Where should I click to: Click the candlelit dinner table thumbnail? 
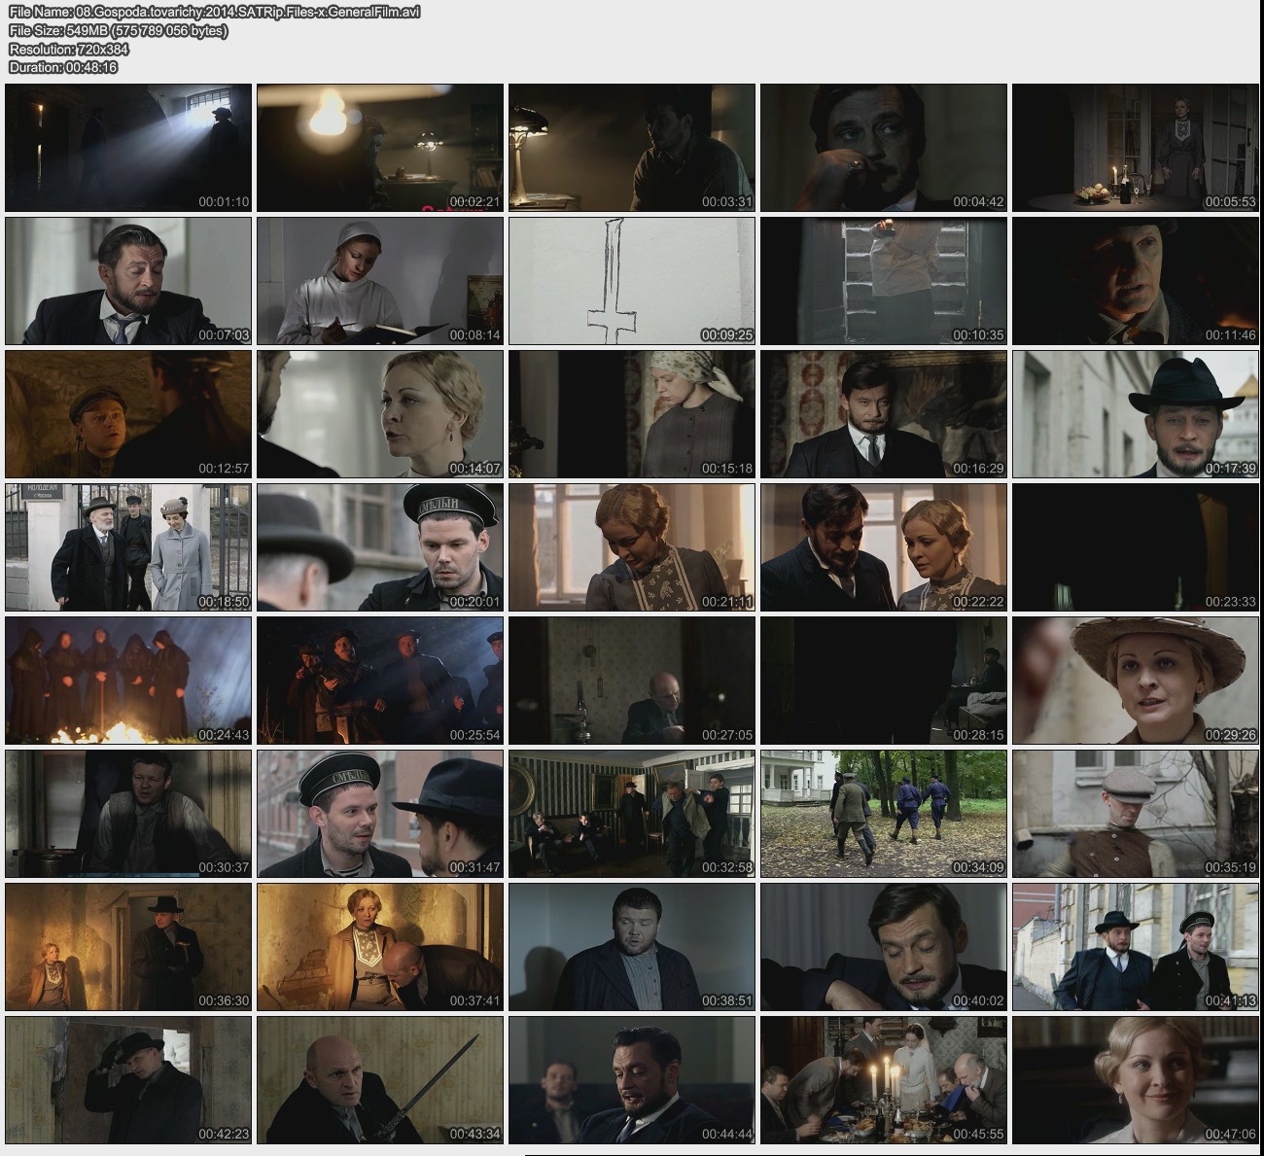(x=884, y=1080)
